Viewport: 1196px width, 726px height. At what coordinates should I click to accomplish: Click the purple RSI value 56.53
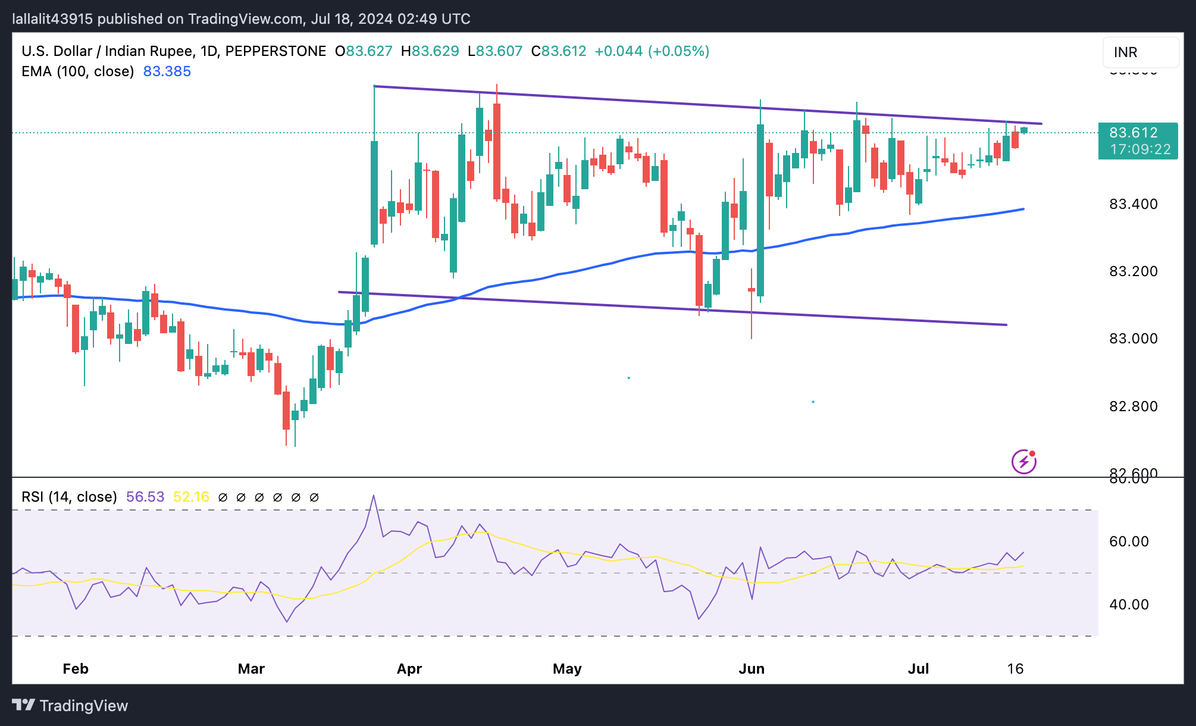click(145, 497)
